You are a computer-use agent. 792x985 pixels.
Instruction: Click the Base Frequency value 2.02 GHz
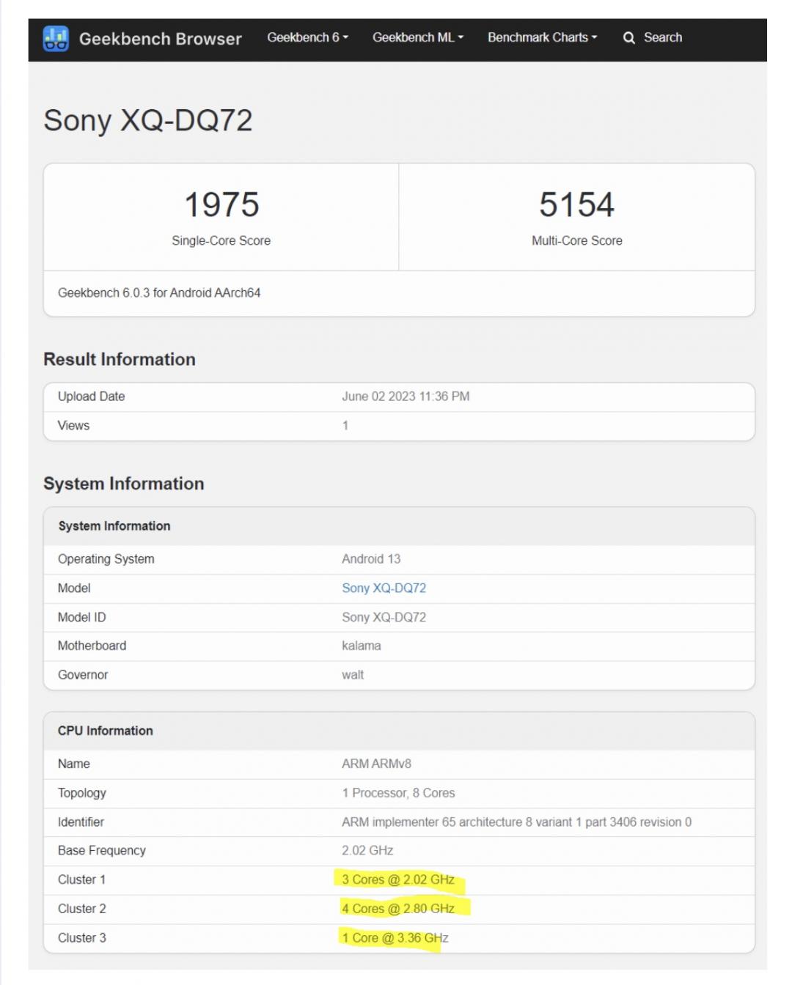367,851
